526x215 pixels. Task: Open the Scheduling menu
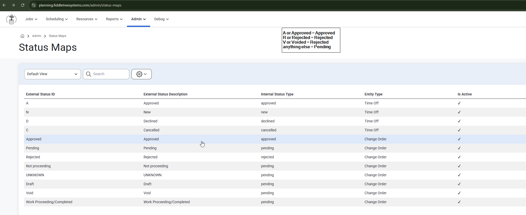click(57, 19)
